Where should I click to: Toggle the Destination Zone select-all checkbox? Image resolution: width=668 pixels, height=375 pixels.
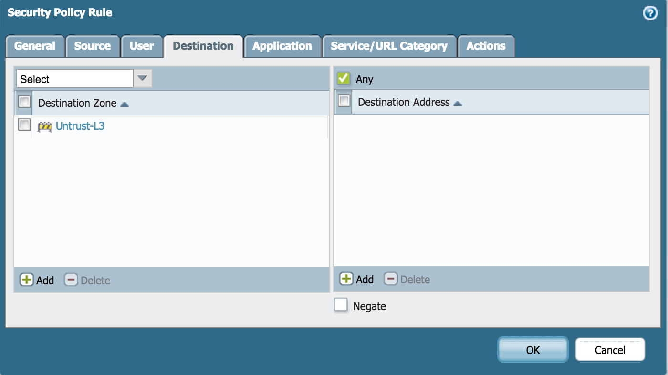point(24,102)
